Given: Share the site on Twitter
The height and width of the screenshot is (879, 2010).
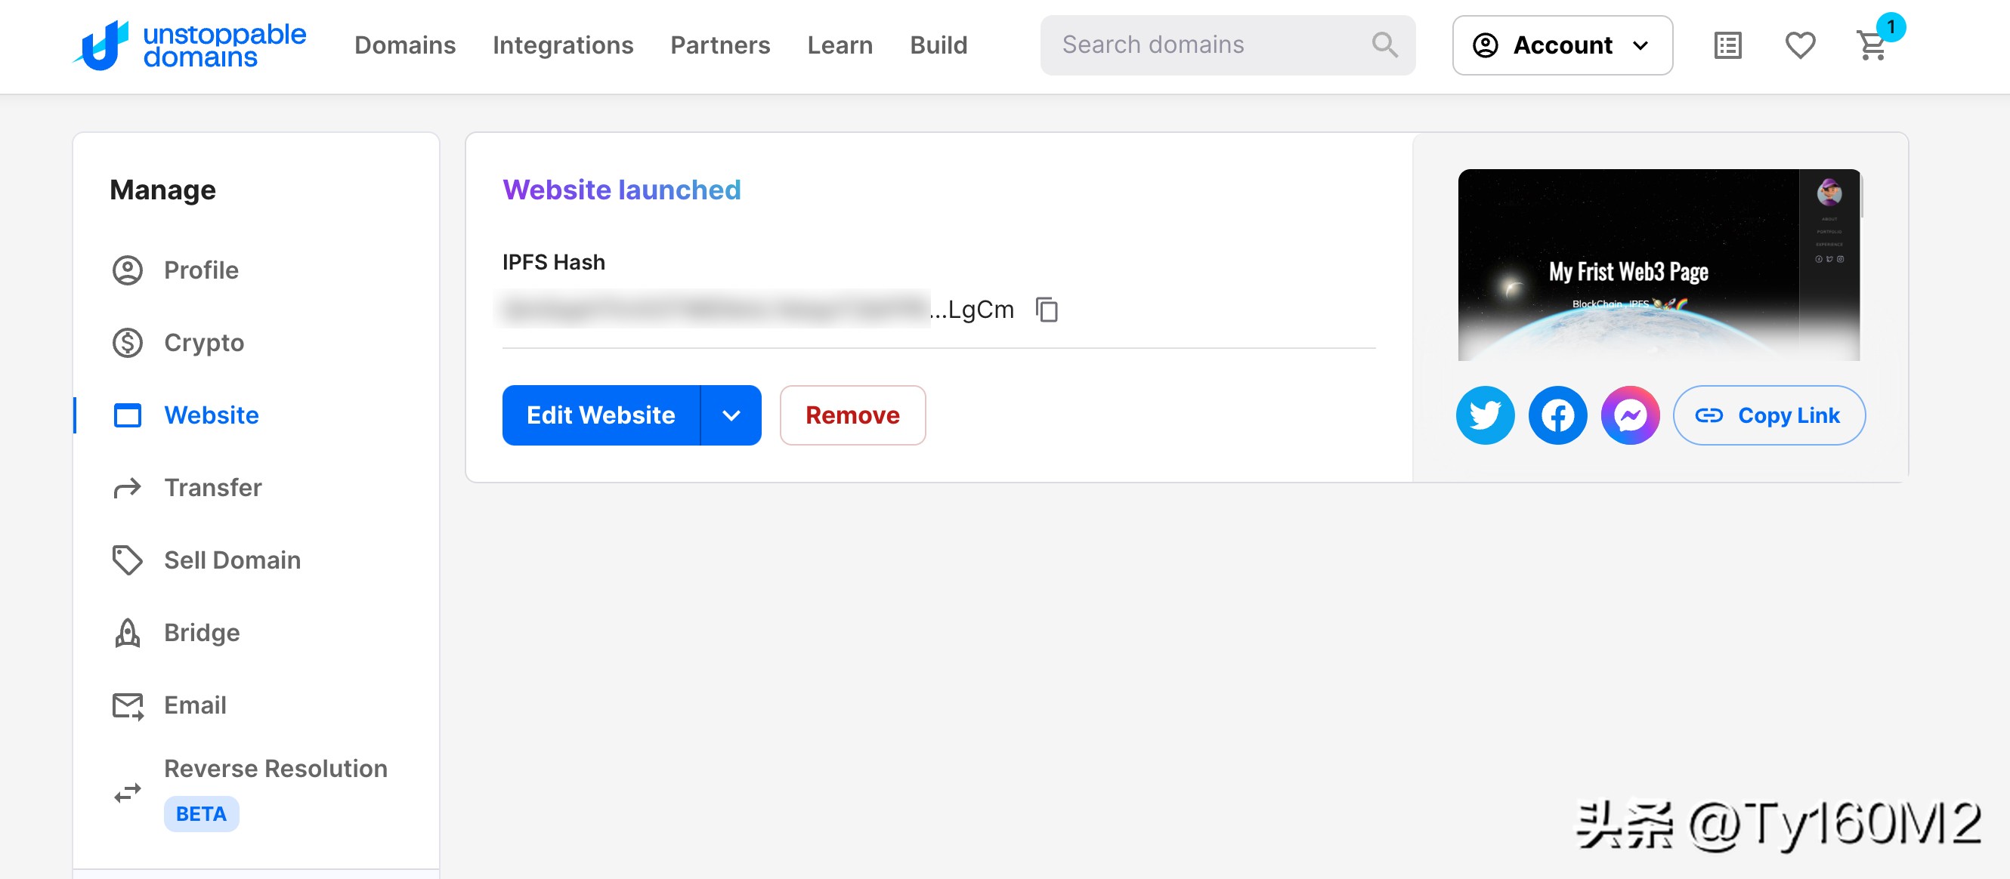Looking at the screenshot, I should (x=1485, y=415).
